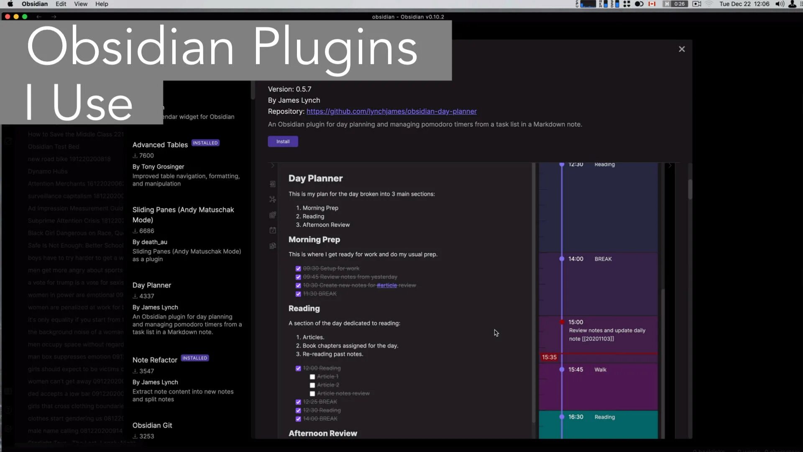This screenshot has height=452, width=803.
Task: Click the Install button for Day Planner
Action: (283, 141)
